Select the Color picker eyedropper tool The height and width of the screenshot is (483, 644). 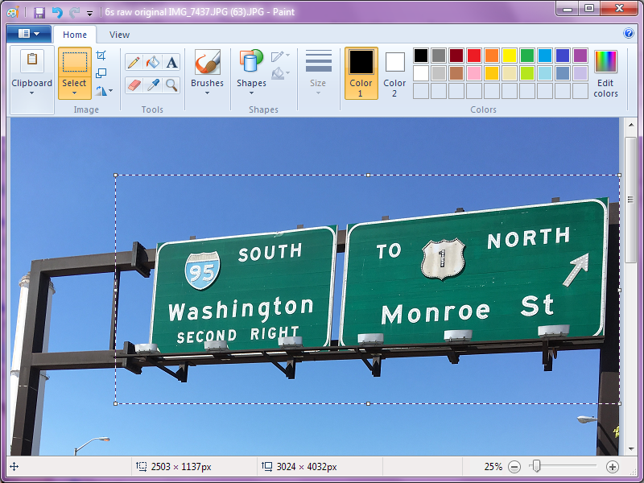click(153, 85)
